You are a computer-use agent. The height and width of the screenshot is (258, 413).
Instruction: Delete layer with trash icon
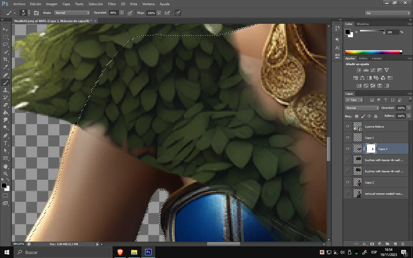click(403, 244)
